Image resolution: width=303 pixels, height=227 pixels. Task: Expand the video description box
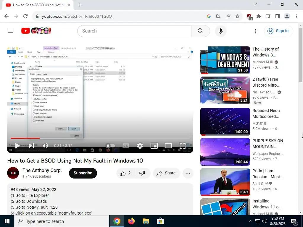click(x=100, y=199)
